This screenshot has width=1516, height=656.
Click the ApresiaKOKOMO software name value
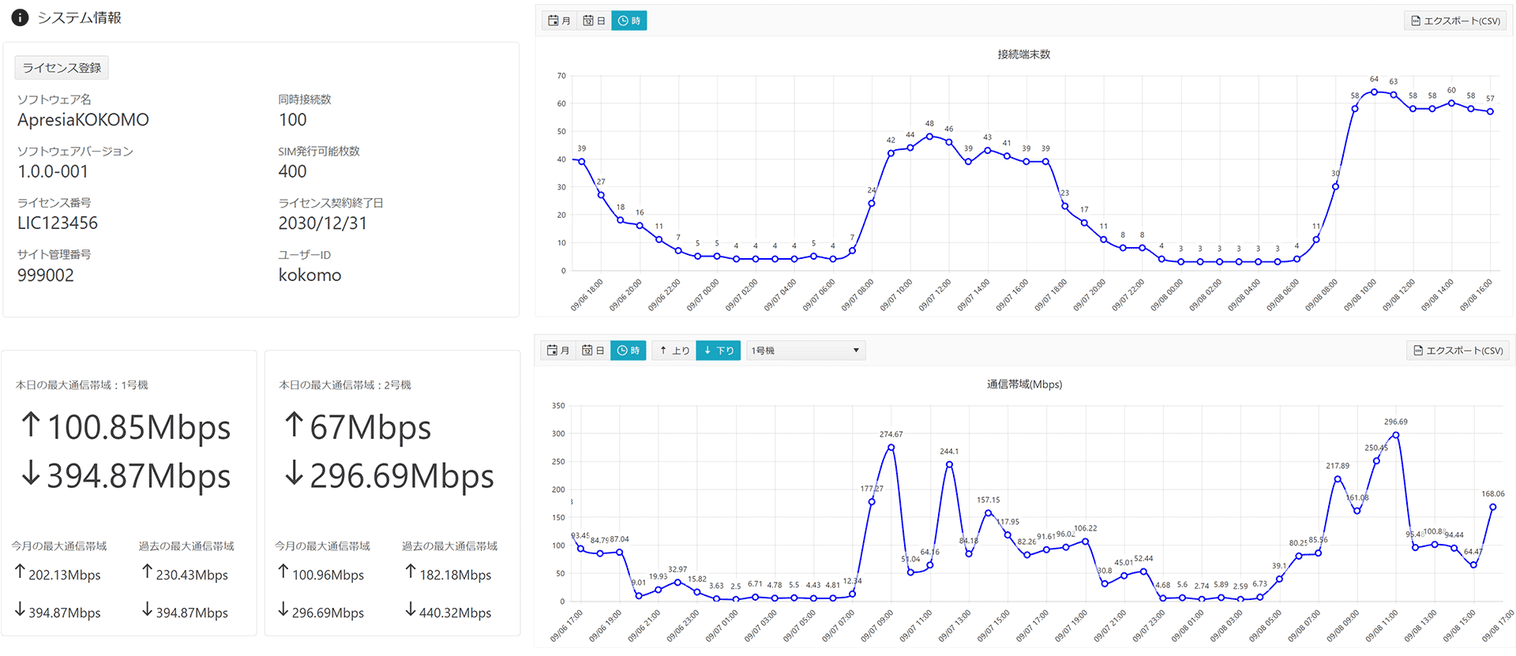tap(83, 120)
